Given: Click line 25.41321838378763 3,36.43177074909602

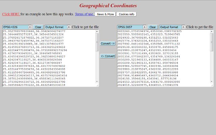Looking at the screenshot, I should (34, 66).
